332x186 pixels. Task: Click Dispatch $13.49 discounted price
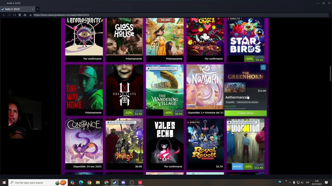(259, 168)
